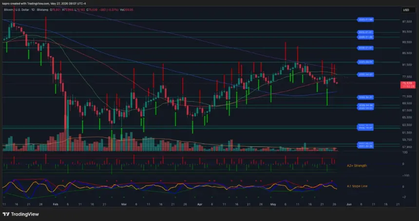Click the TradingView logo
This screenshot has height=221, width=419.
point(21,214)
